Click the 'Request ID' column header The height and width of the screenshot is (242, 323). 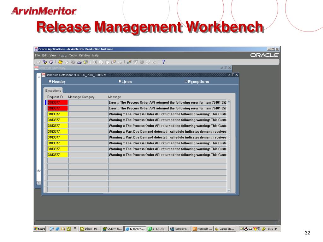(x=55, y=97)
